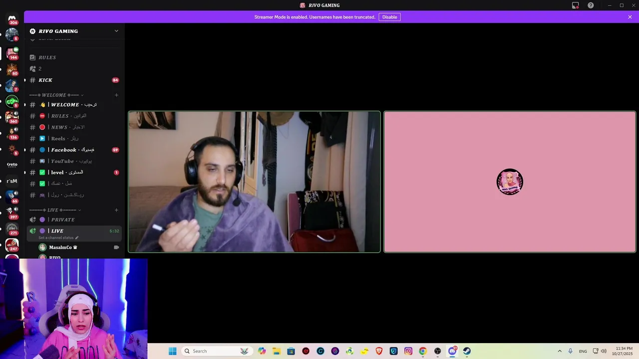Open the فعل نفسك channel
The image size is (639, 359).
click(75, 183)
